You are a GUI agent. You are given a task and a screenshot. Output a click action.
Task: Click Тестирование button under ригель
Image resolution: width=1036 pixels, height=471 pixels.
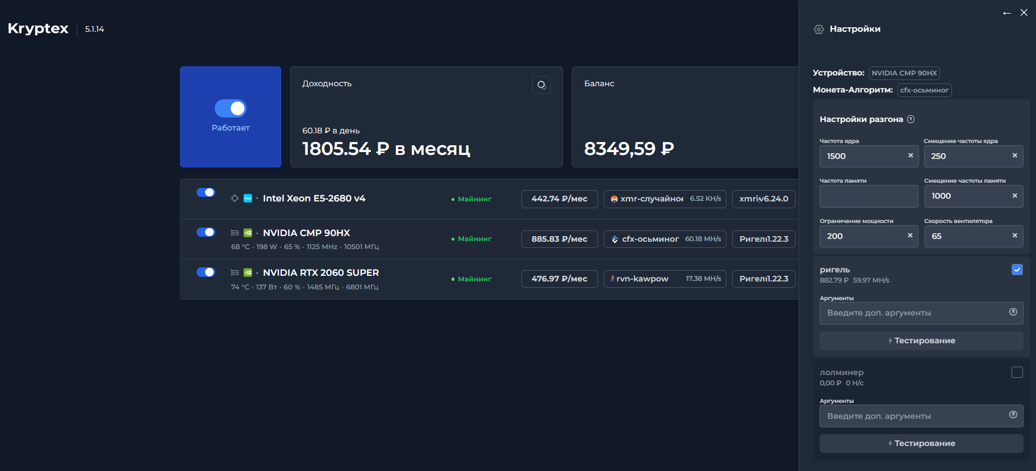pos(921,340)
